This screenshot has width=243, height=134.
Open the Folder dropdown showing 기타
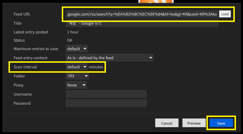77,76
